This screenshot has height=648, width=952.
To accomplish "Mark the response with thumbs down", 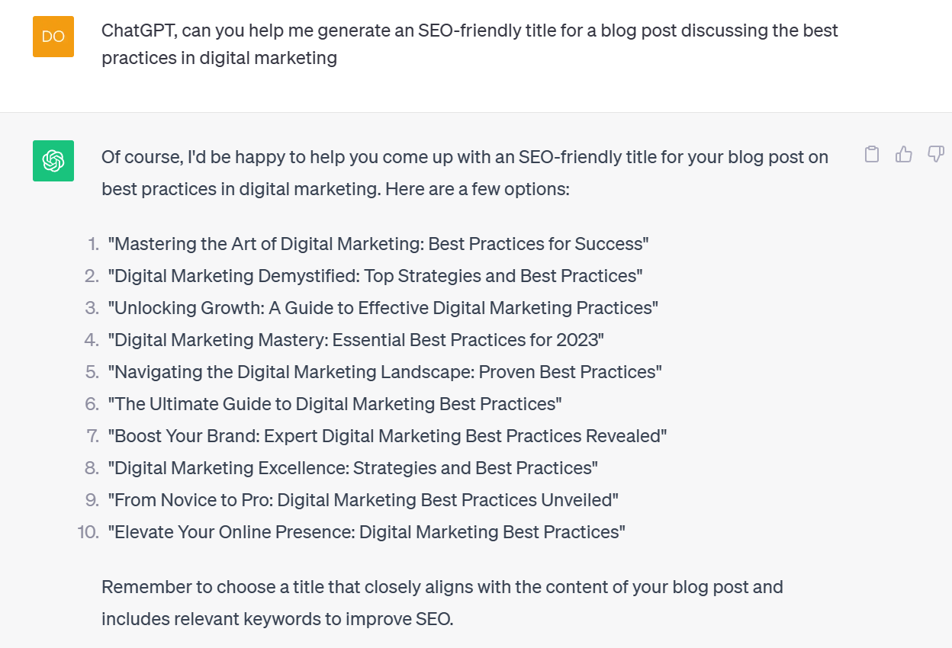I will click(936, 155).
